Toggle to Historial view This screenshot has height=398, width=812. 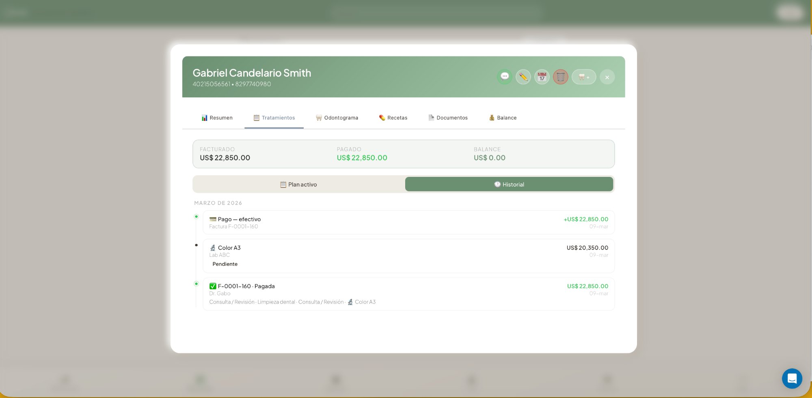[509, 184]
